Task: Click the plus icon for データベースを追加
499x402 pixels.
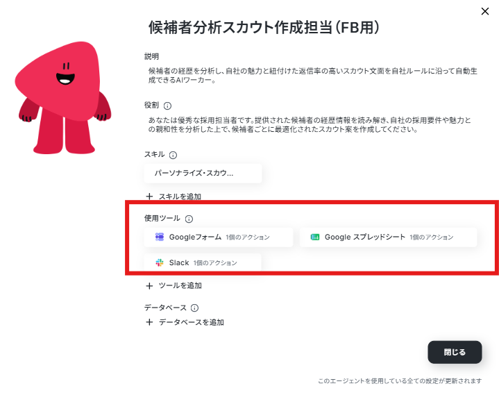Action: point(149,322)
